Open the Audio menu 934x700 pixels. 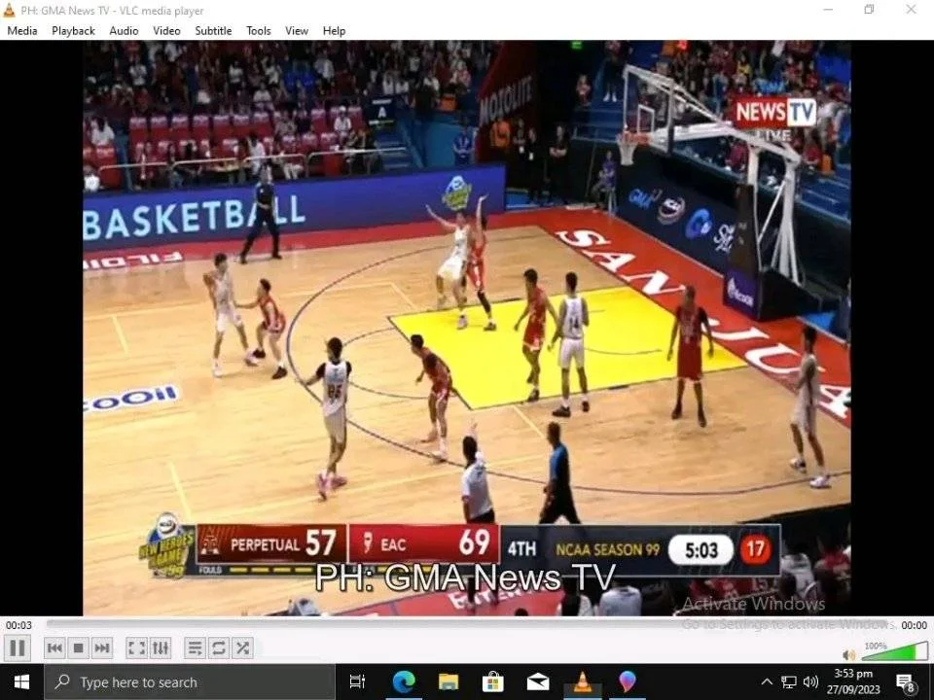(x=124, y=31)
